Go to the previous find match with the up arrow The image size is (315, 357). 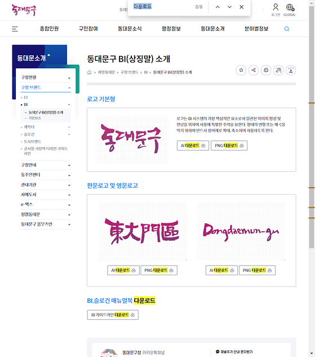(x=218, y=7)
